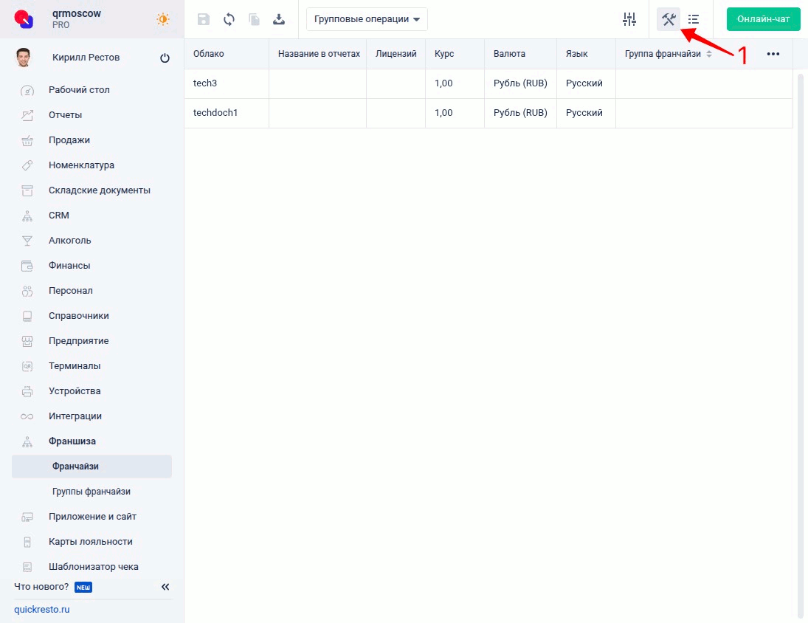Click the power logout icon

coord(165,58)
